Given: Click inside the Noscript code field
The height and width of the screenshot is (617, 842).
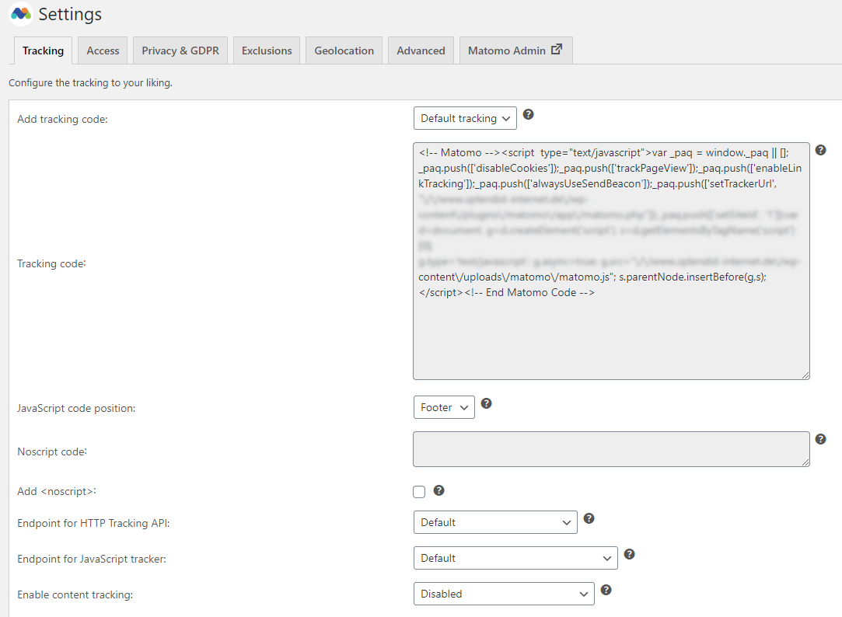Looking at the screenshot, I should 611,449.
